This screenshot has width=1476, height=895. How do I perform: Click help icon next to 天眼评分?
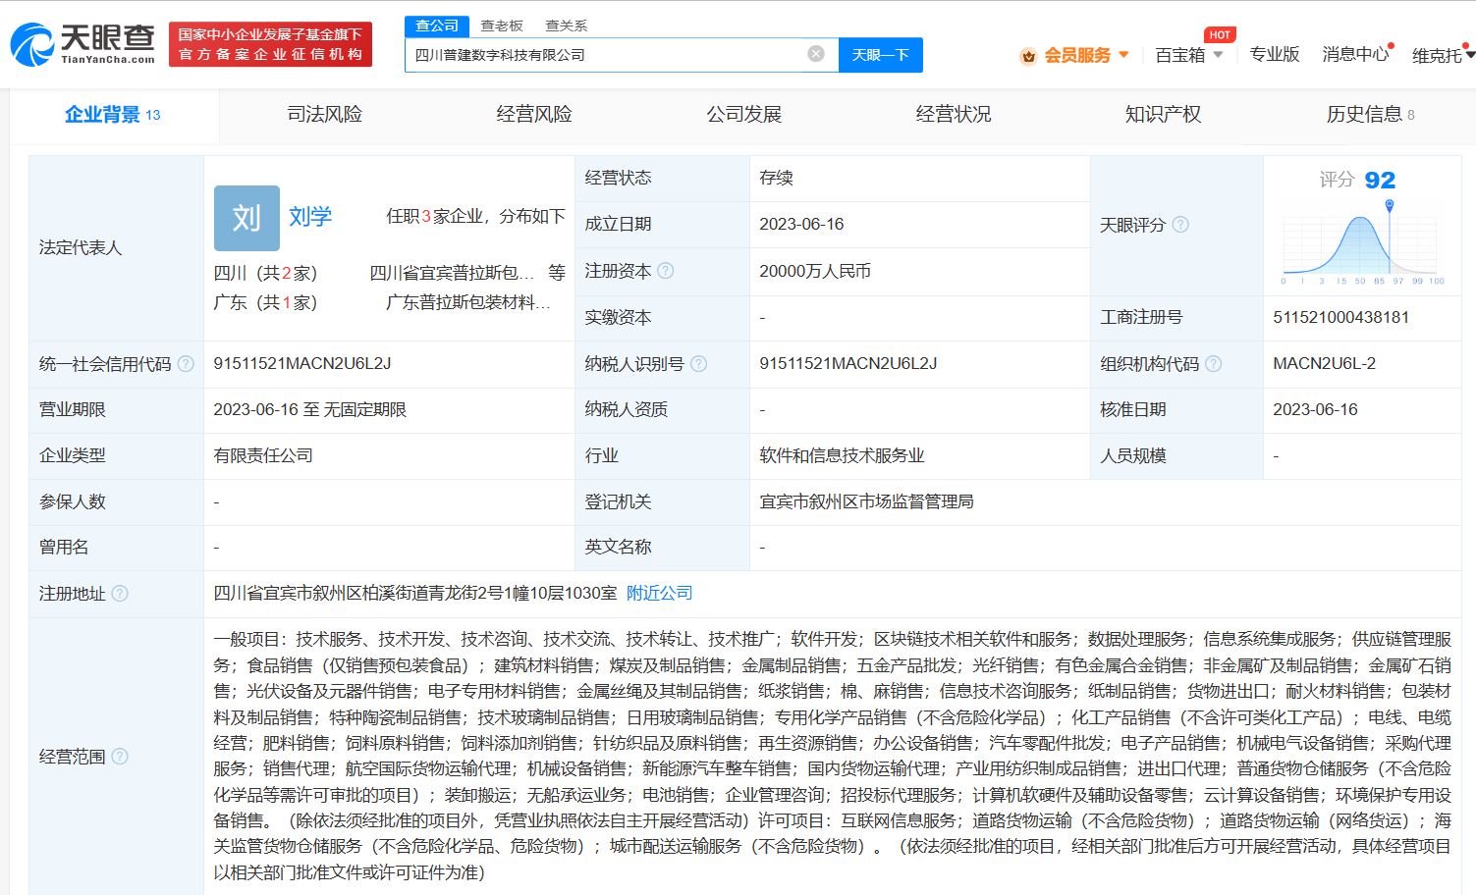(1180, 225)
